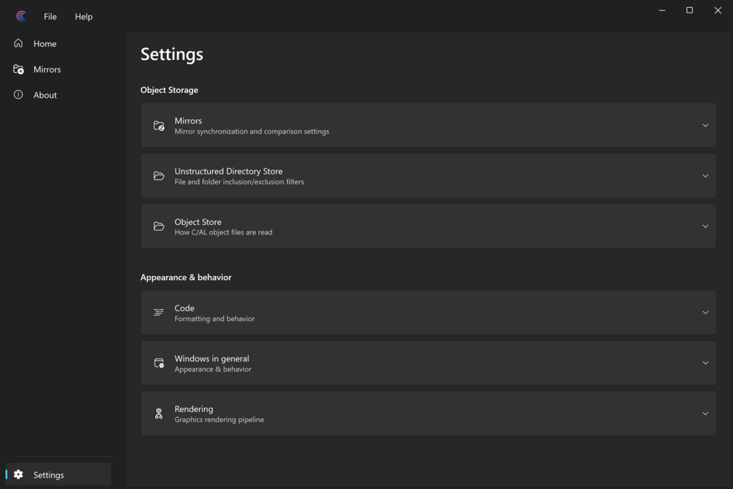733x489 pixels.
Task: Click the 'Appearance & behavior' section heading
Action: [x=186, y=277]
